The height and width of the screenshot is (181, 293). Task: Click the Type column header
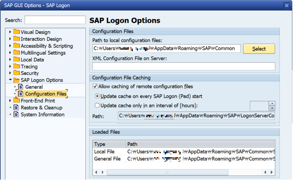coord(109,144)
